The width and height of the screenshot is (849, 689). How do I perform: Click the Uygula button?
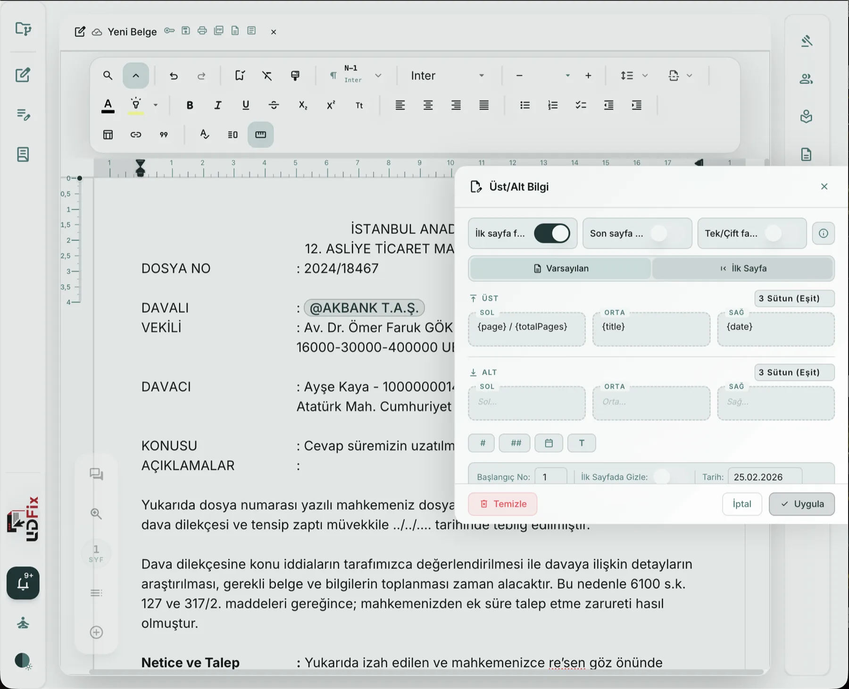click(802, 504)
